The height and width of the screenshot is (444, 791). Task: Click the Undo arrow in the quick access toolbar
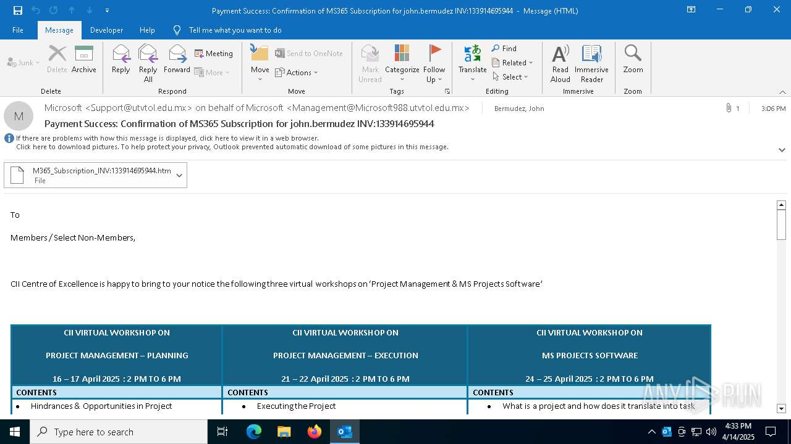tap(36, 10)
